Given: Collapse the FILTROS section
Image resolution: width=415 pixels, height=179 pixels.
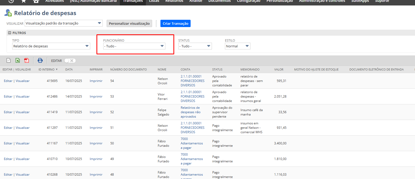Looking at the screenshot, I should point(10,33).
